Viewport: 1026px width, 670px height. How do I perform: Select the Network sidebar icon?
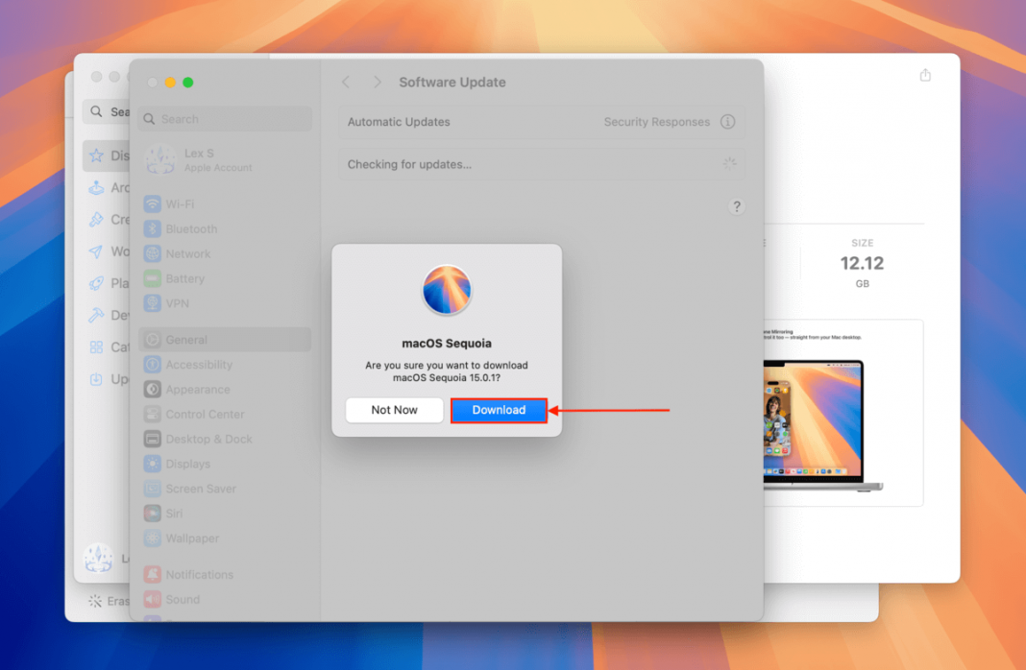coord(183,253)
